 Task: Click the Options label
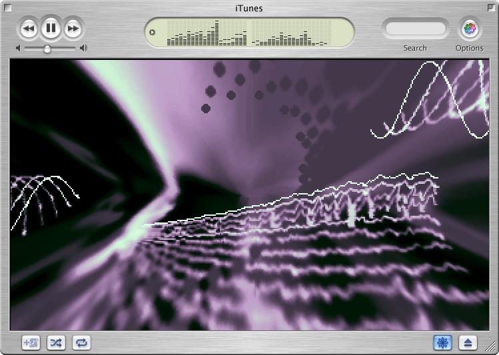(470, 48)
